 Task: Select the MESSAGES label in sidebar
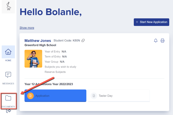[x=8, y=83]
